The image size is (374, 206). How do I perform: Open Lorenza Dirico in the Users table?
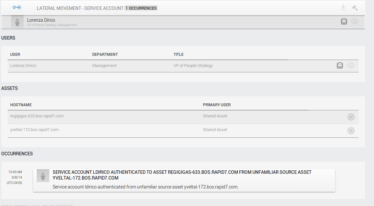[23, 66]
